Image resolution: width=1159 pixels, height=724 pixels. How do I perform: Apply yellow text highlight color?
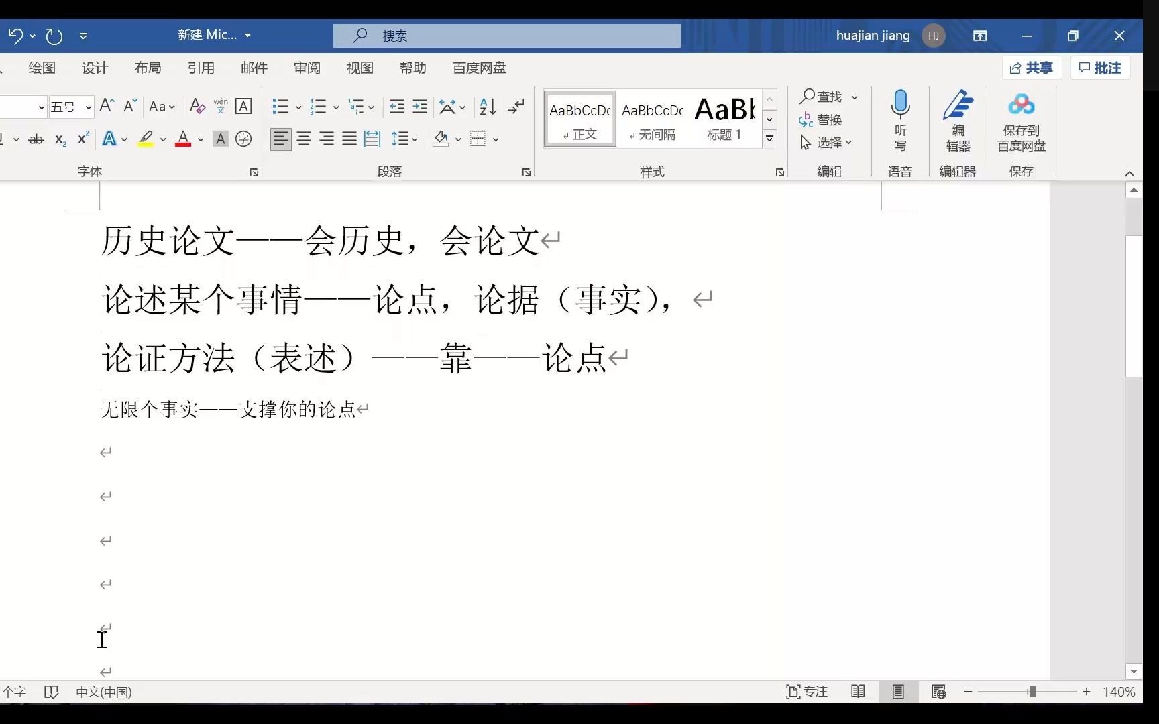pos(146,139)
